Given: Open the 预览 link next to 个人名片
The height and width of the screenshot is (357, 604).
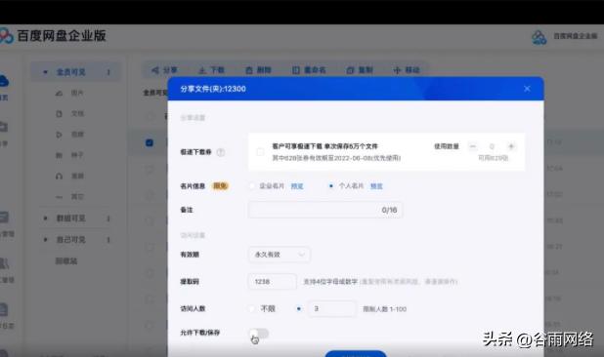Looking at the screenshot, I should [x=376, y=186].
